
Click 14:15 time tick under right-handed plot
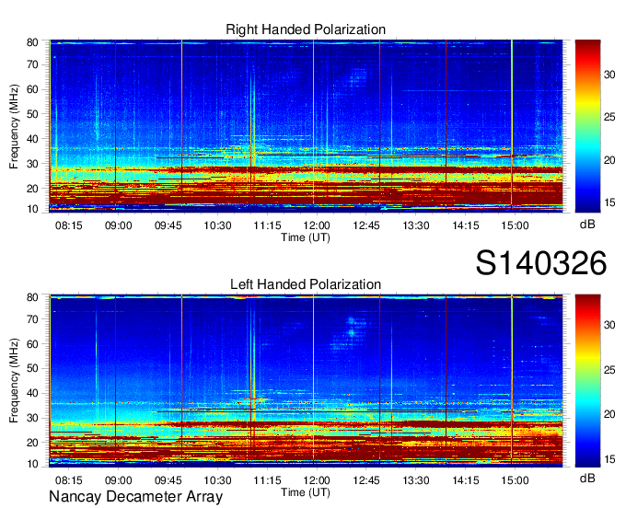(x=466, y=225)
